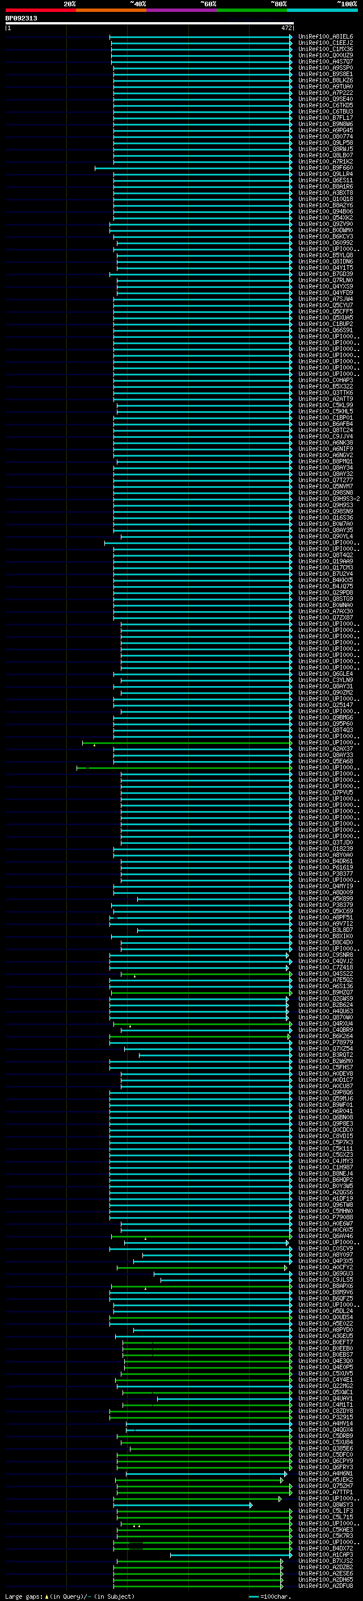Select the UniRef100_Q2GWS9 label
This screenshot has height=1601, width=363.
(x=325, y=999)
